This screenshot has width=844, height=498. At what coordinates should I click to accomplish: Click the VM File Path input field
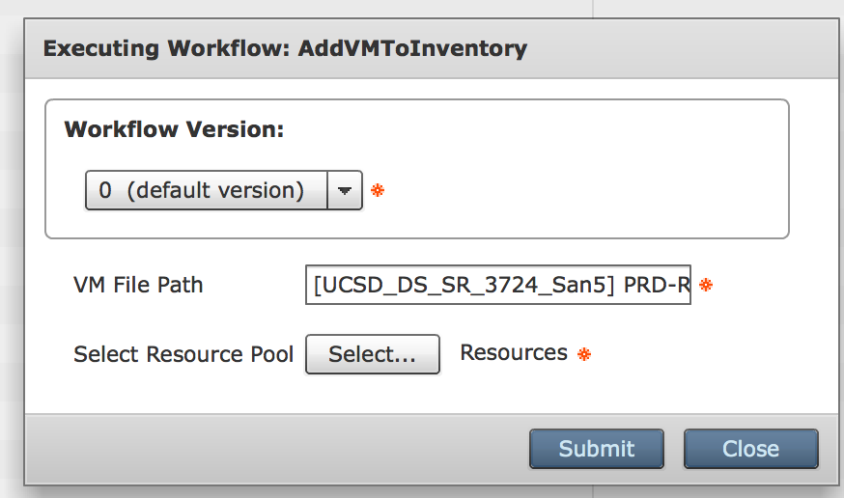[x=498, y=285]
